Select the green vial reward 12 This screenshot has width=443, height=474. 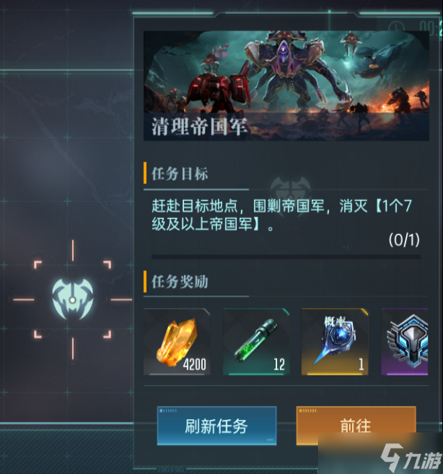(256, 341)
